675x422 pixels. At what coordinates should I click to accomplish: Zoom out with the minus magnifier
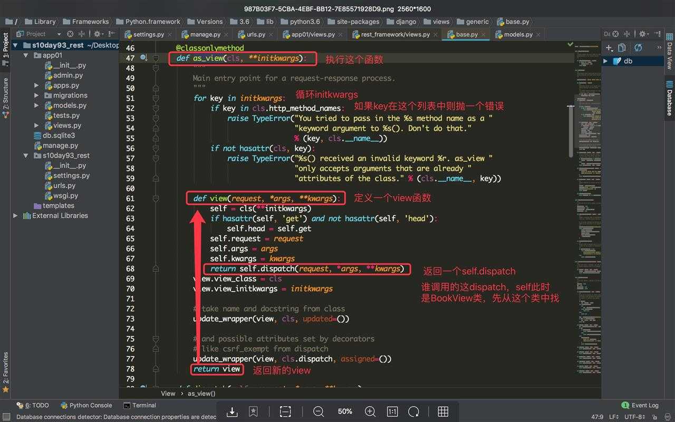coord(319,411)
